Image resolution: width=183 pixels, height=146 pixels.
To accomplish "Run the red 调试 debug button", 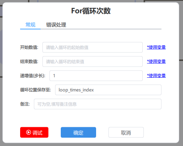I will pyautogui.click(x=34, y=132).
